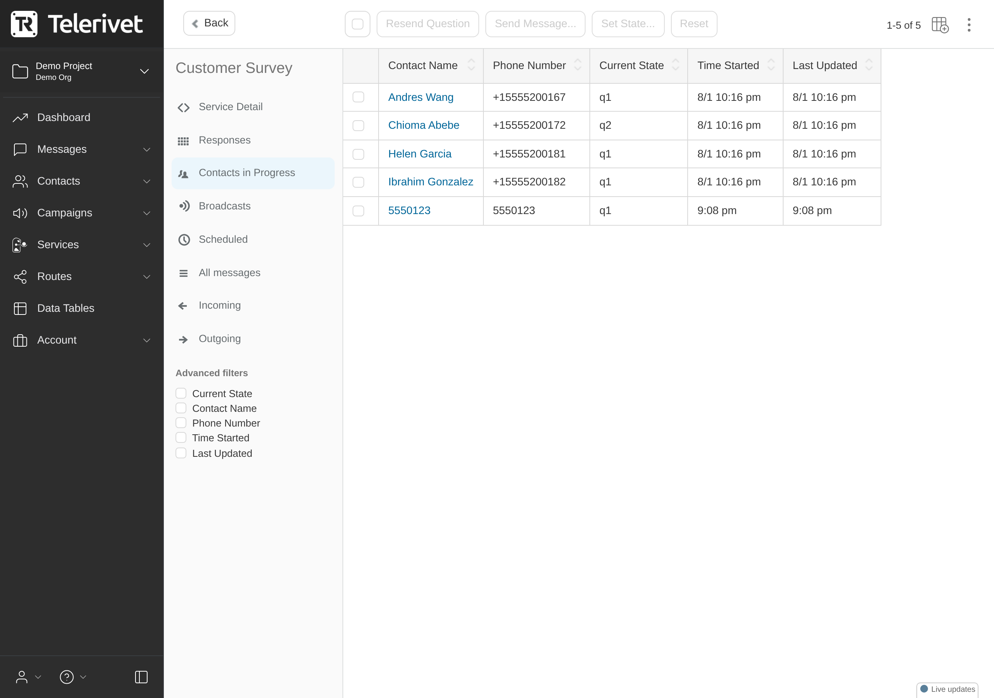994x698 pixels.
Task: Open the All messages tab
Action: click(x=253, y=273)
